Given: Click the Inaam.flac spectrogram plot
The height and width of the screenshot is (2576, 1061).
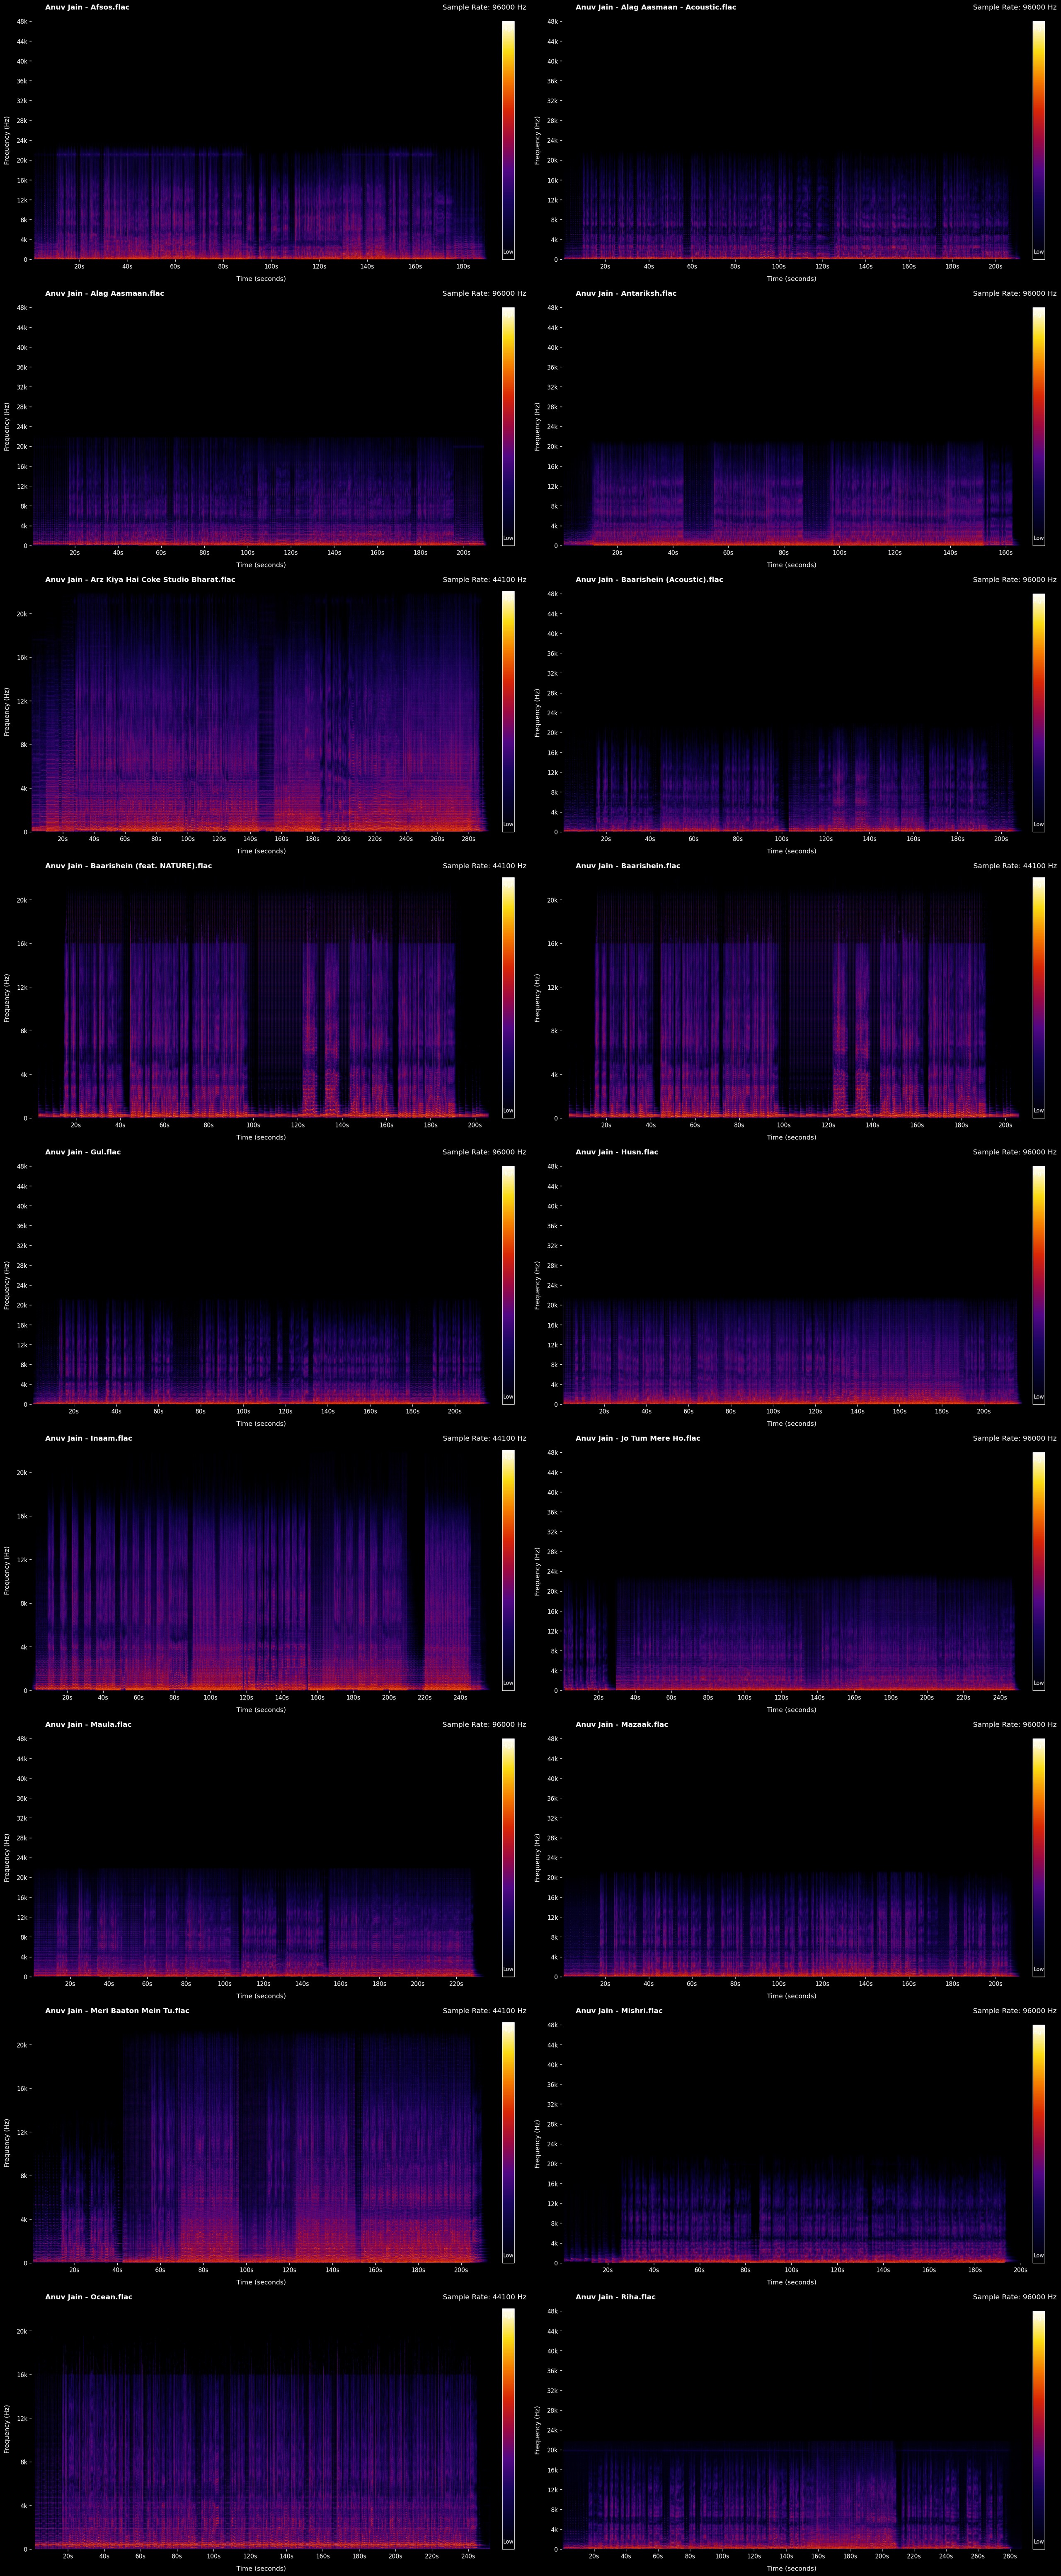Looking at the screenshot, I should (261, 1571).
